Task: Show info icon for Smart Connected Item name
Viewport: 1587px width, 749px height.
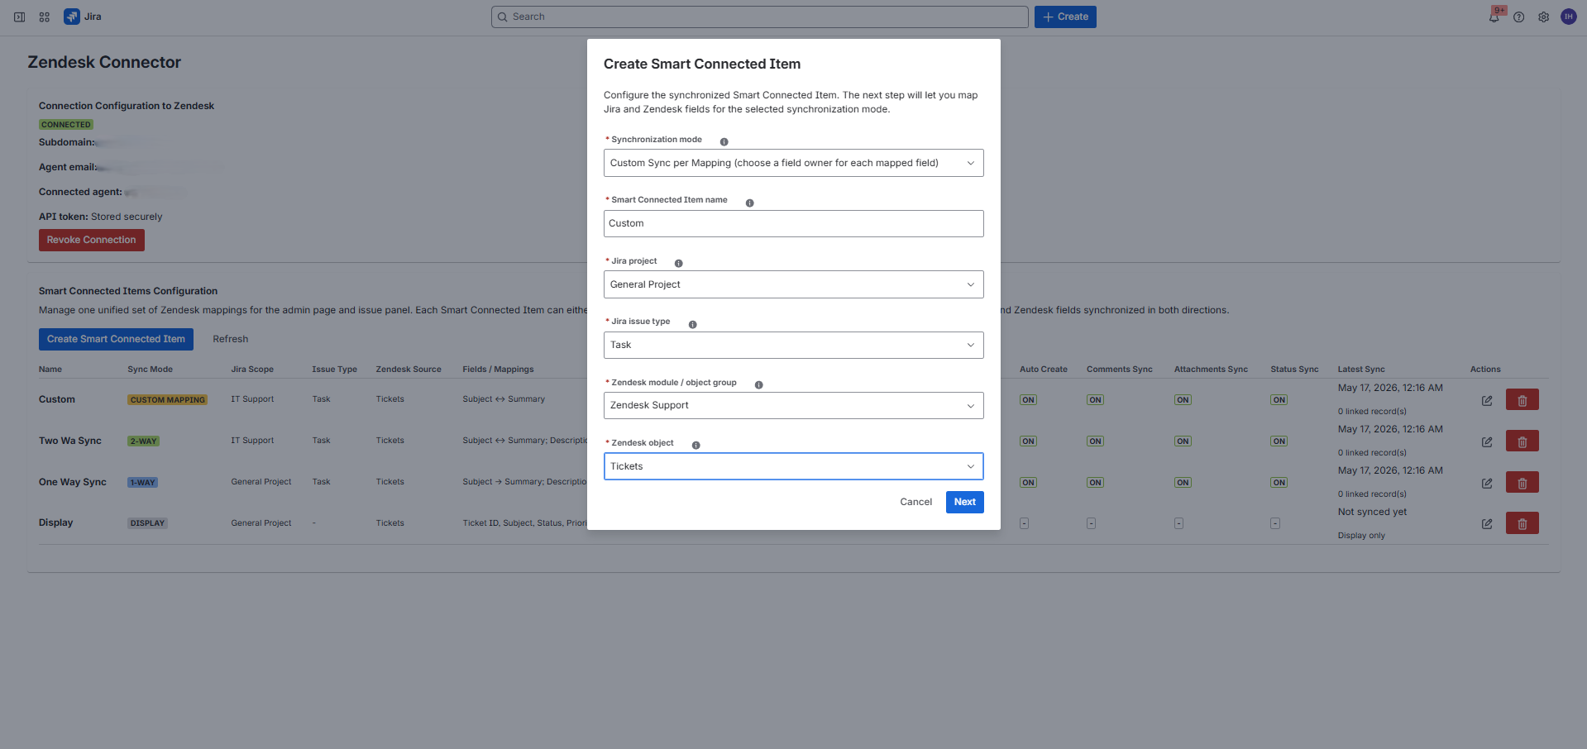Action: 749,203
